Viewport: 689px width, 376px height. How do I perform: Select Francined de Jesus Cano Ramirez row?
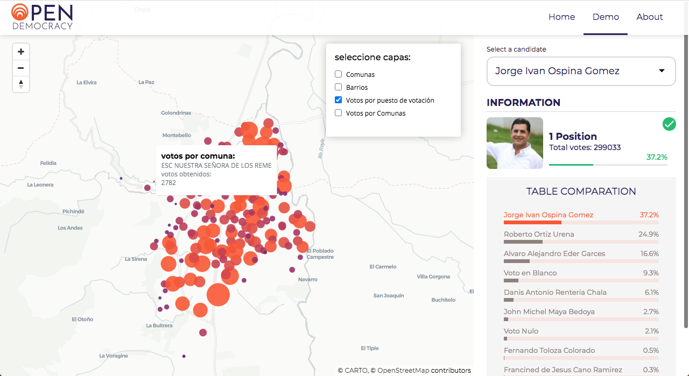coord(581,370)
